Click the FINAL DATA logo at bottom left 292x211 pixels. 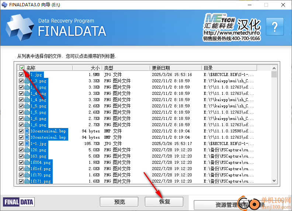[19, 202]
